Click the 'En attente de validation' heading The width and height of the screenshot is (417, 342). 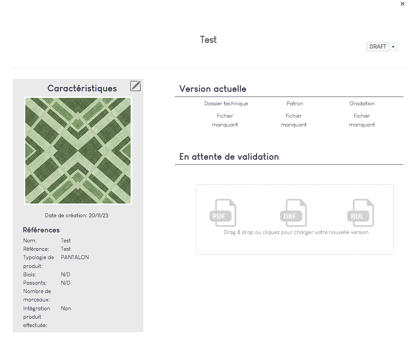229,157
